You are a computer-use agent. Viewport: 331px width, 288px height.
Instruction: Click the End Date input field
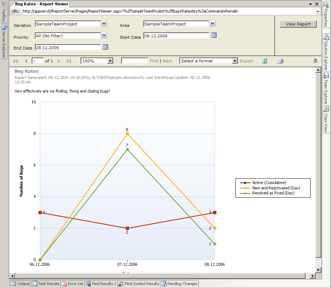point(68,48)
